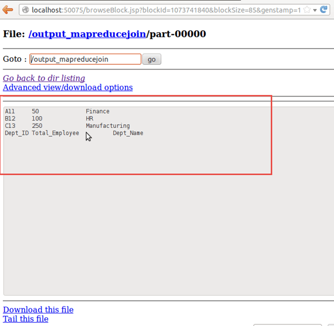Viewport: 334px width, 326px height.
Task: Click the A11 department ID text
Action: 10,111
